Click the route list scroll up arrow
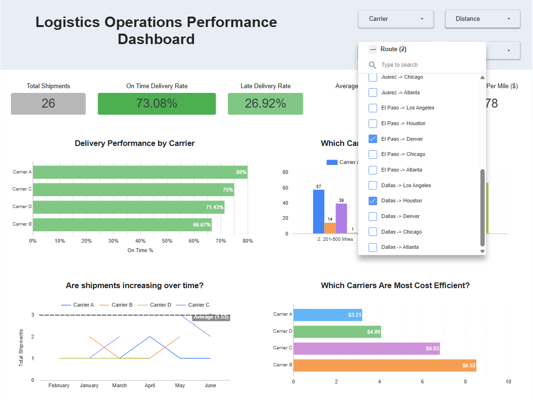This screenshot has width=533, height=400. [482, 78]
